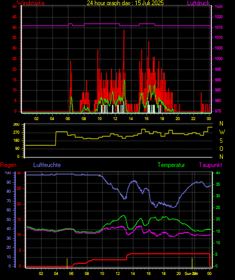This screenshot has height=280, width=235.
Task: Click the Luftfeuchte legend label
Action: 47,165
